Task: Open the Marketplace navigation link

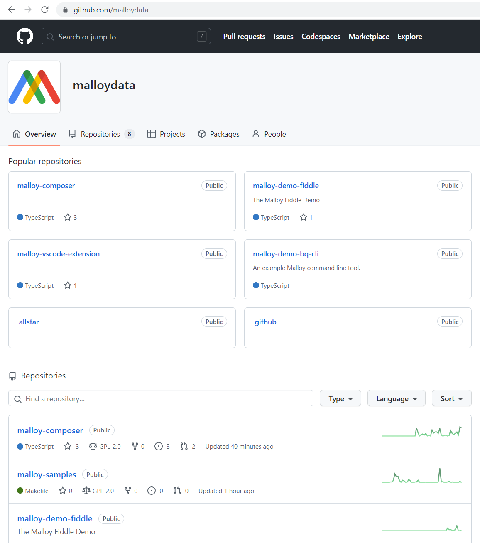Action: [x=369, y=37]
